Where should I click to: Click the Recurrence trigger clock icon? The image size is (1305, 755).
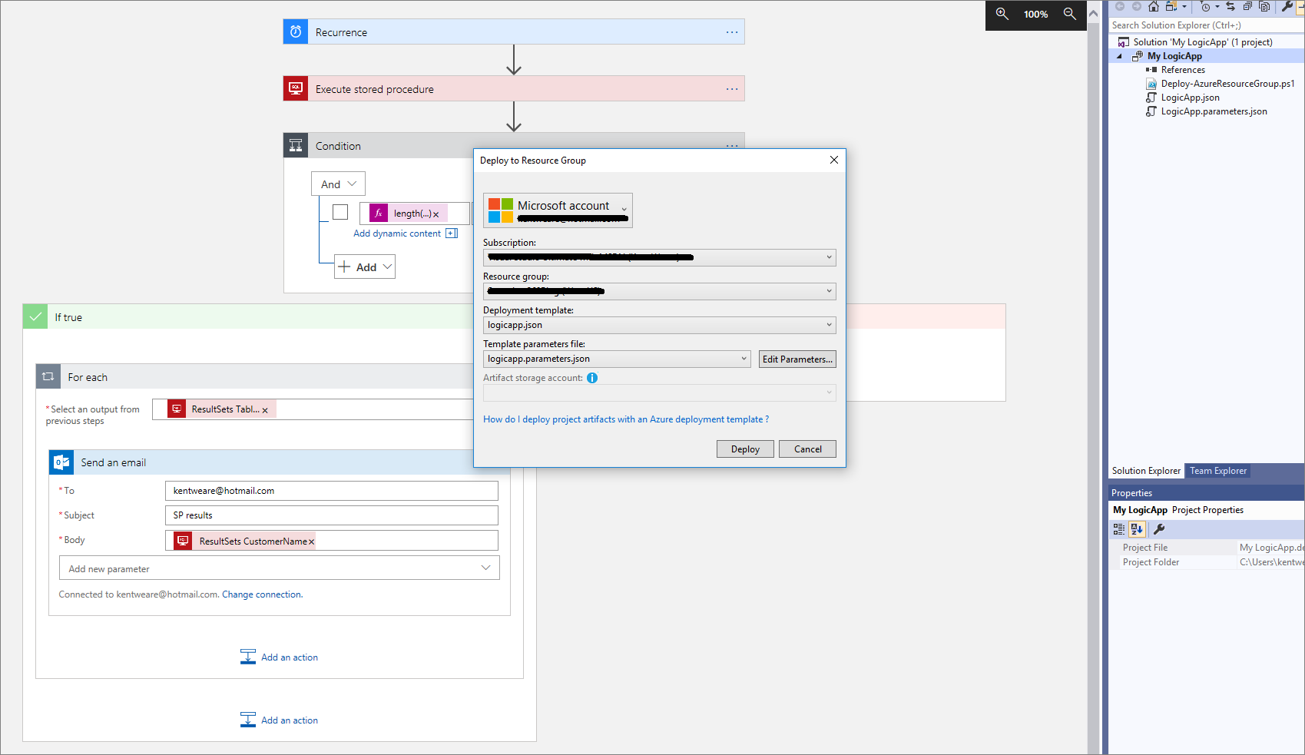[x=296, y=31]
